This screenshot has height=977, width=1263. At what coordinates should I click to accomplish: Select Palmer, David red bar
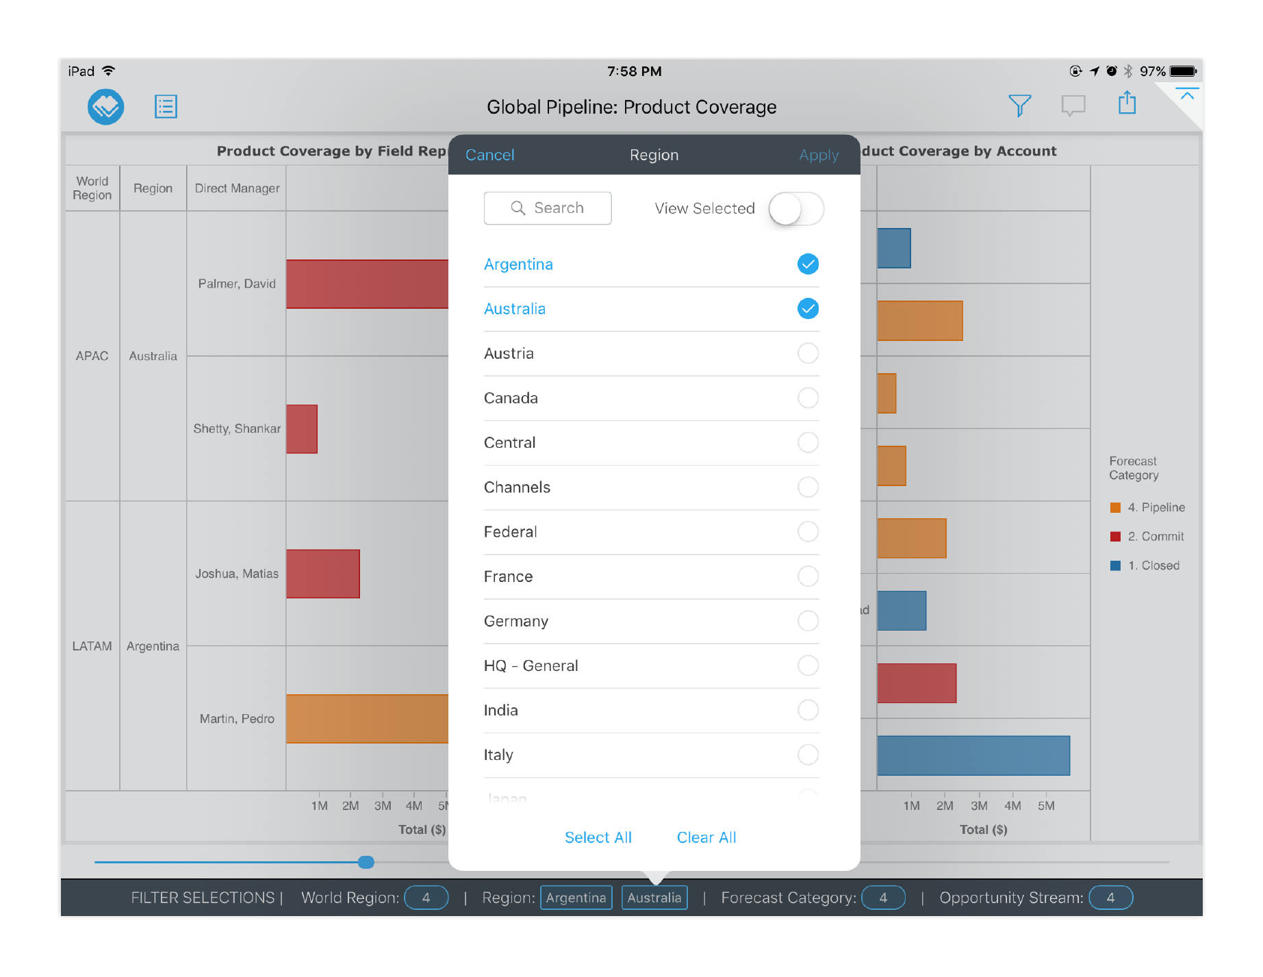click(367, 284)
